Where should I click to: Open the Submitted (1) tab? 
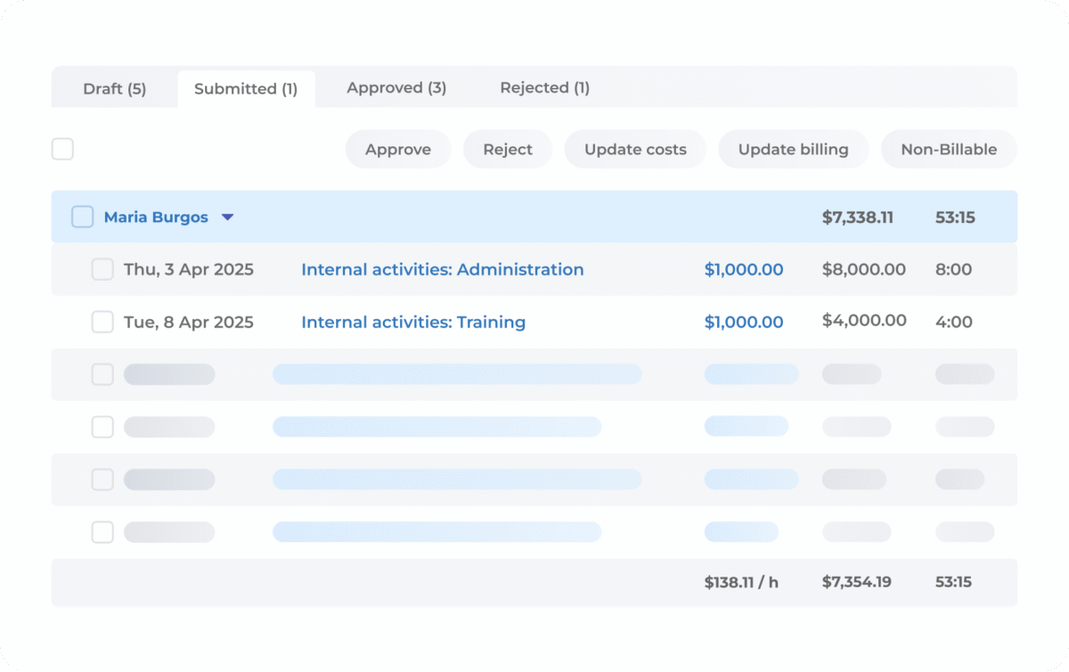coord(246,88)
